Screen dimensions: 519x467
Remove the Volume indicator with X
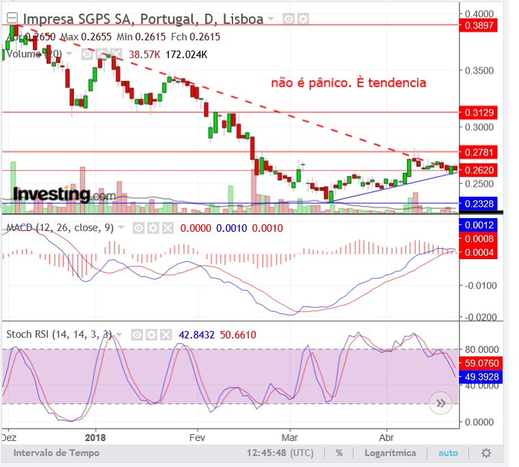(x=116, y=54)
